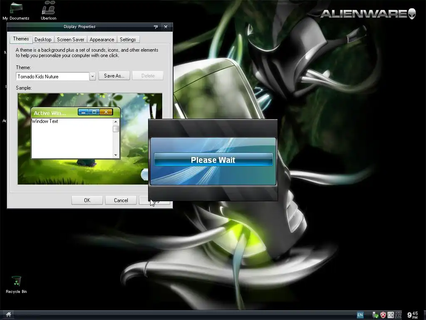Click the EN language indicator in taskbar
426x320 pixels.
360,315
